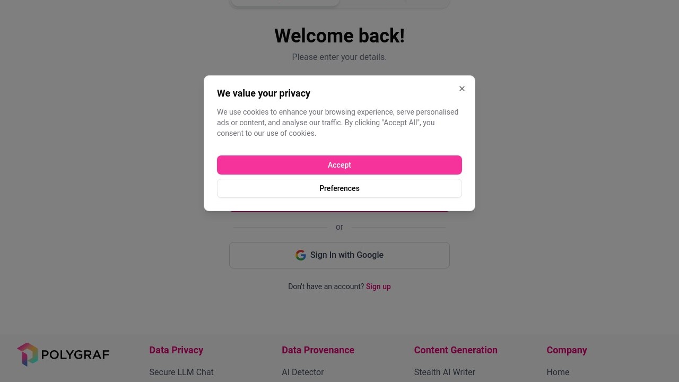Close the cookie privacy dialog
Image resolution: width=679 pixels, height=382 pixels.
(x=462, y=89)
